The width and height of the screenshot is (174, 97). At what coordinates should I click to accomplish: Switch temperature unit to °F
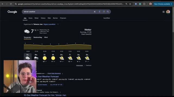pos(38,30)
